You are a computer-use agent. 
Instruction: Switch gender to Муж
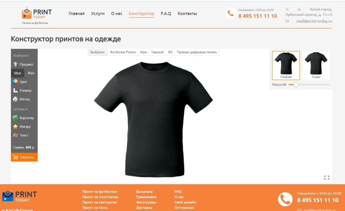point(18,73)
